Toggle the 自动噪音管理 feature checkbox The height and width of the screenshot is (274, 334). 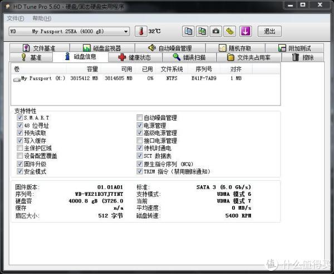140,117
